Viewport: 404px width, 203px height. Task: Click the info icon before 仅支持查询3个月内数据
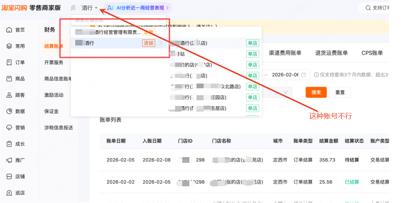pyautogui.click(x=316, y=75)
